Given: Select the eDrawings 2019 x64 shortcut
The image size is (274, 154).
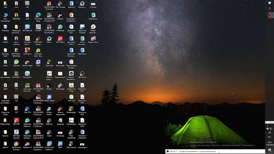Looking at the screenshot, I should pyautogui.click(x=27, y=87).
